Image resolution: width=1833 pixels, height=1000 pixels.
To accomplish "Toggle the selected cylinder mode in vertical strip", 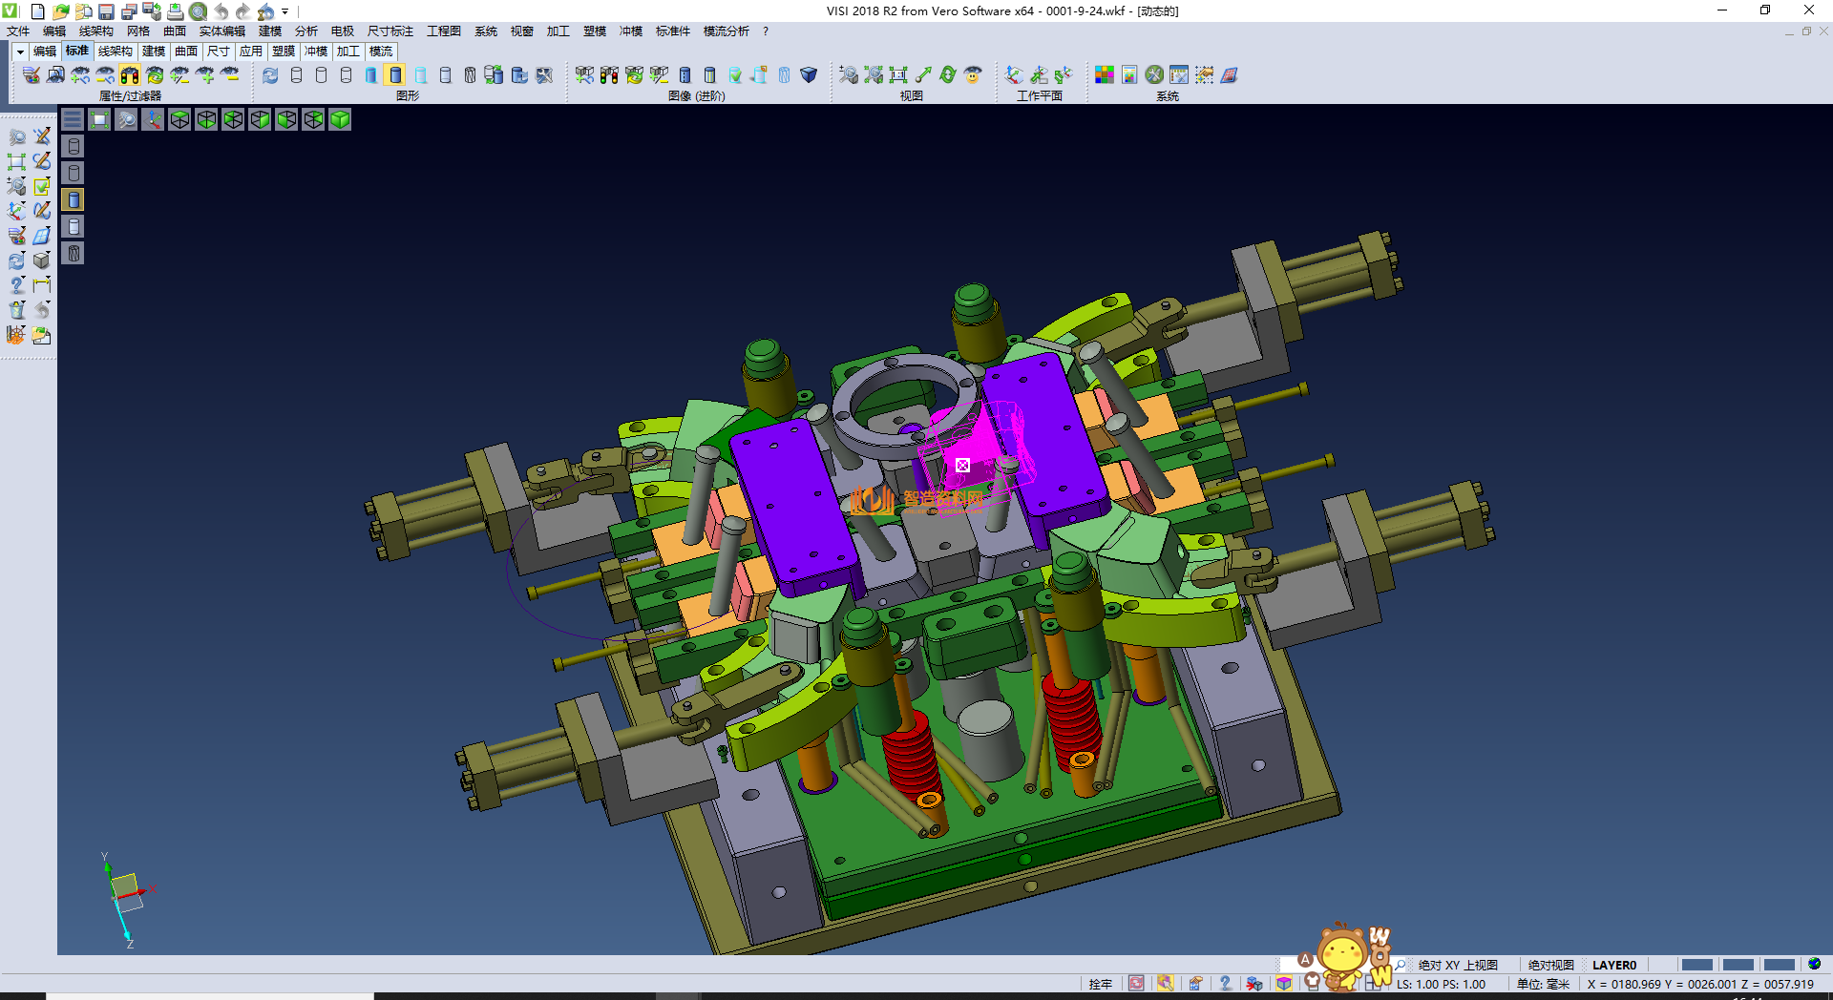I will (x=74, y=199).
